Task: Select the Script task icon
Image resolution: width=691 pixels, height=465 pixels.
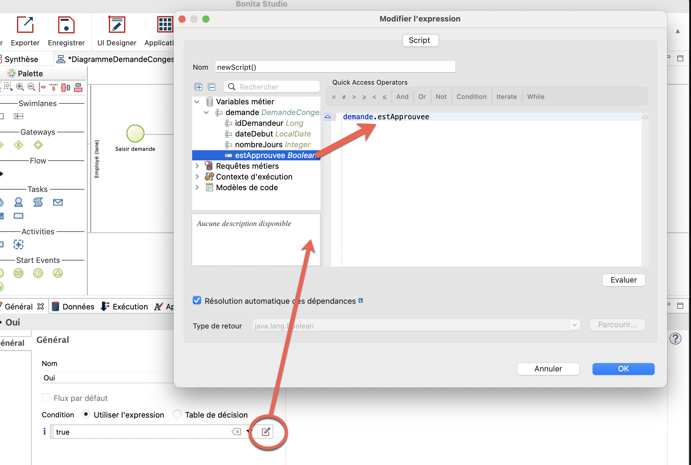Action: pos(38,202)
